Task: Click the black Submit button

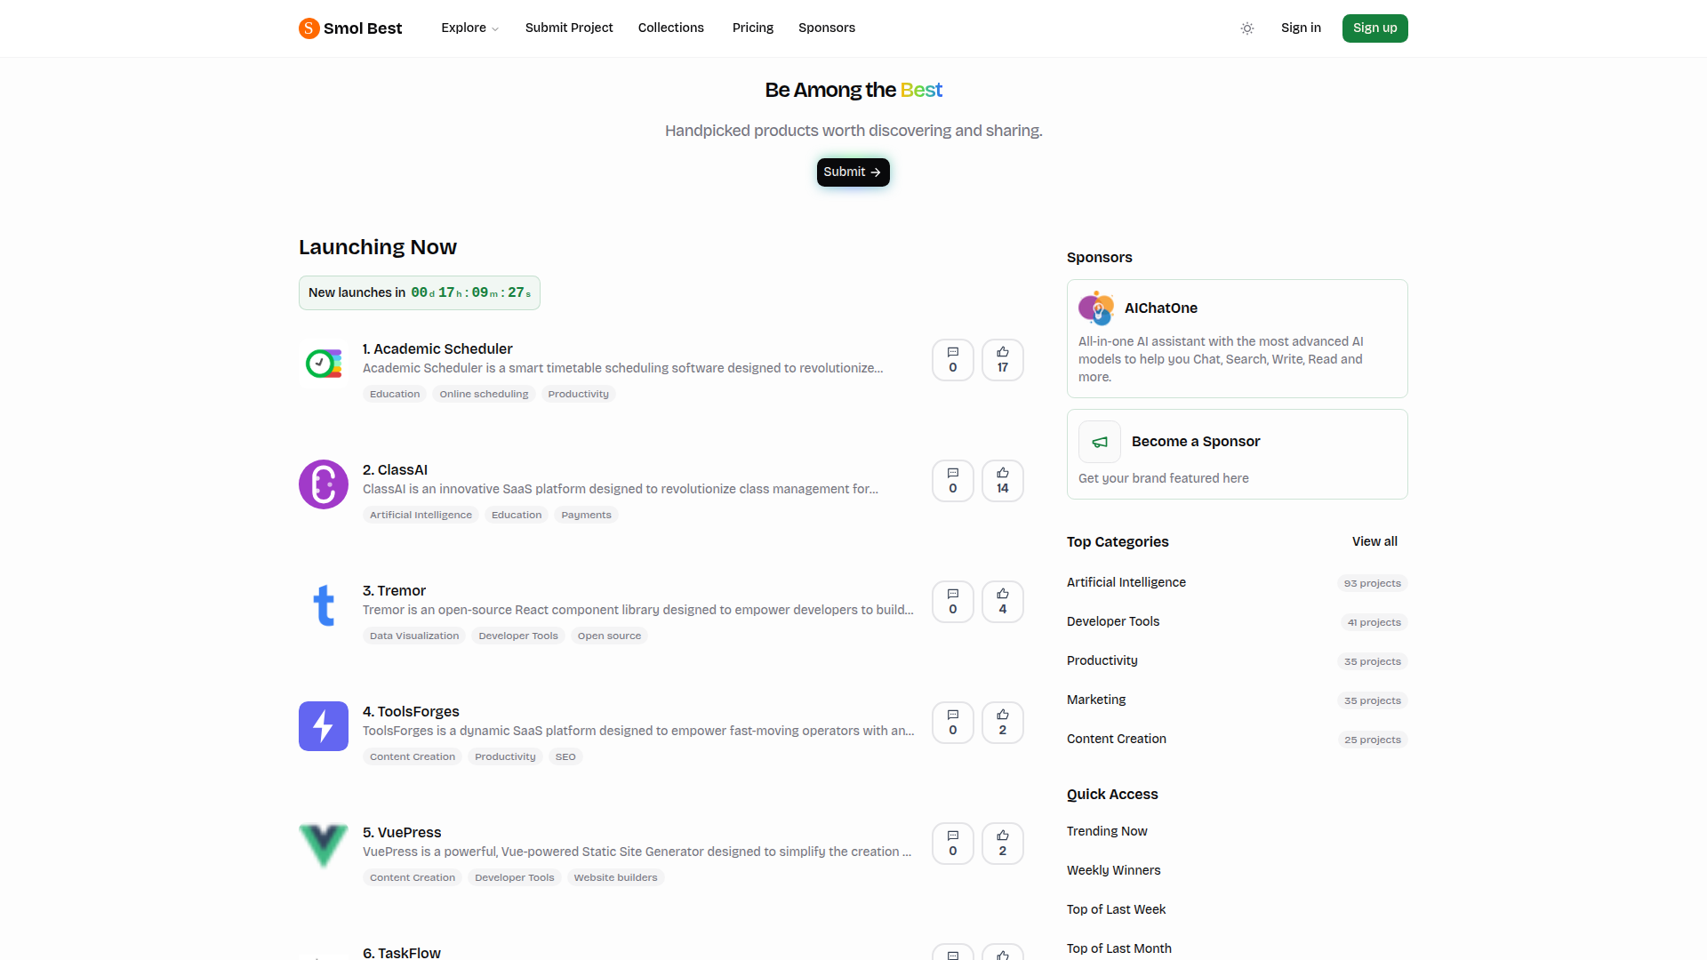Action: pos(853,172)
